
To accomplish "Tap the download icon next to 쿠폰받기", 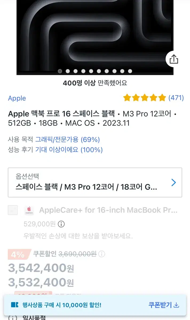I will point(176,305).
